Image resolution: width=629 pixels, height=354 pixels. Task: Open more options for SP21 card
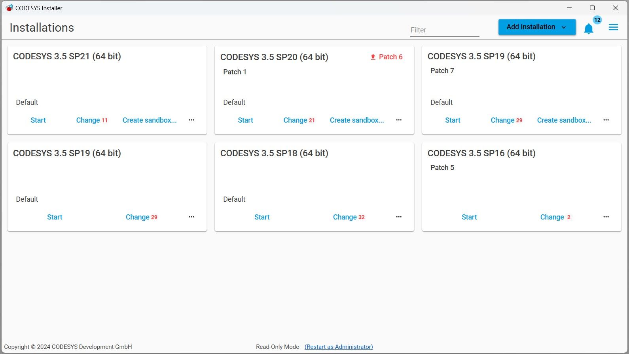[191, 120]
